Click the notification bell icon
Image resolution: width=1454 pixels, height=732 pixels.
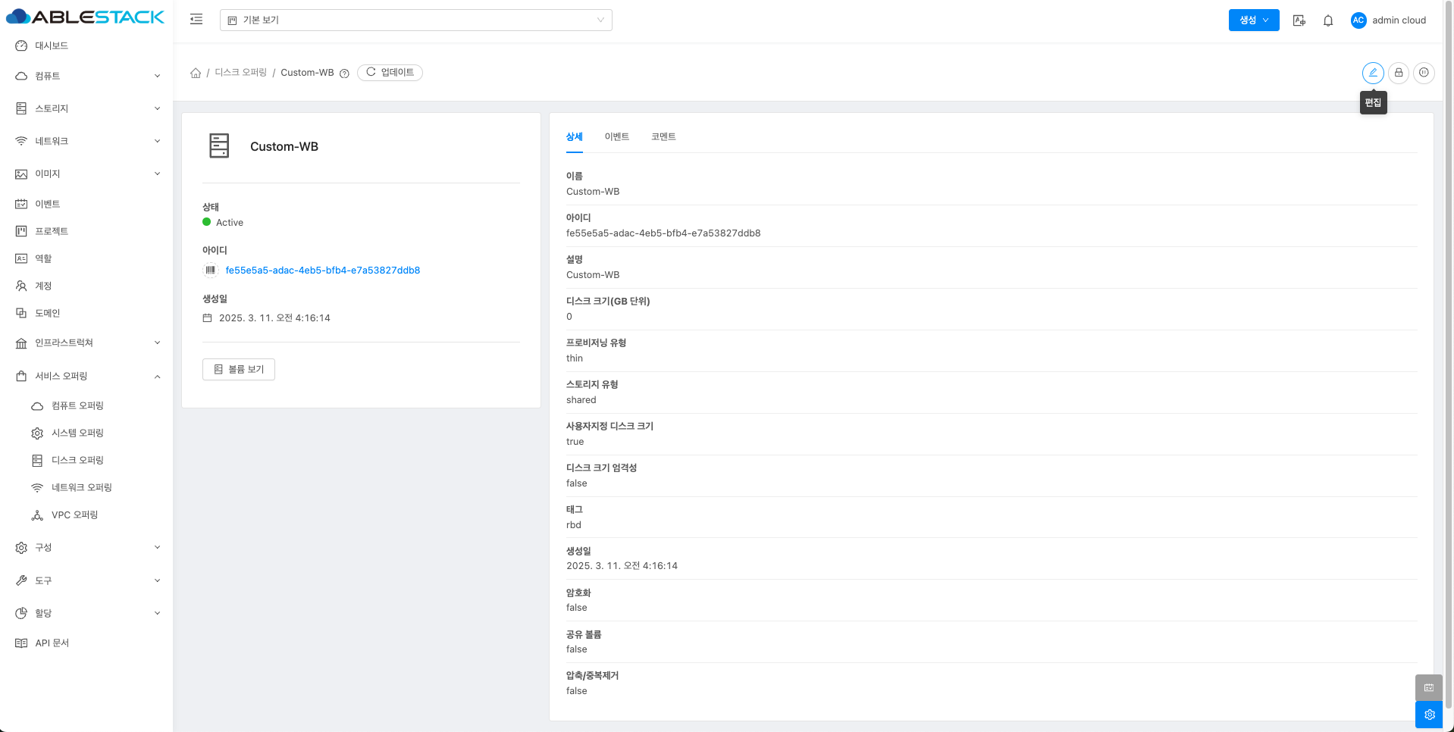pos(1327,20)
